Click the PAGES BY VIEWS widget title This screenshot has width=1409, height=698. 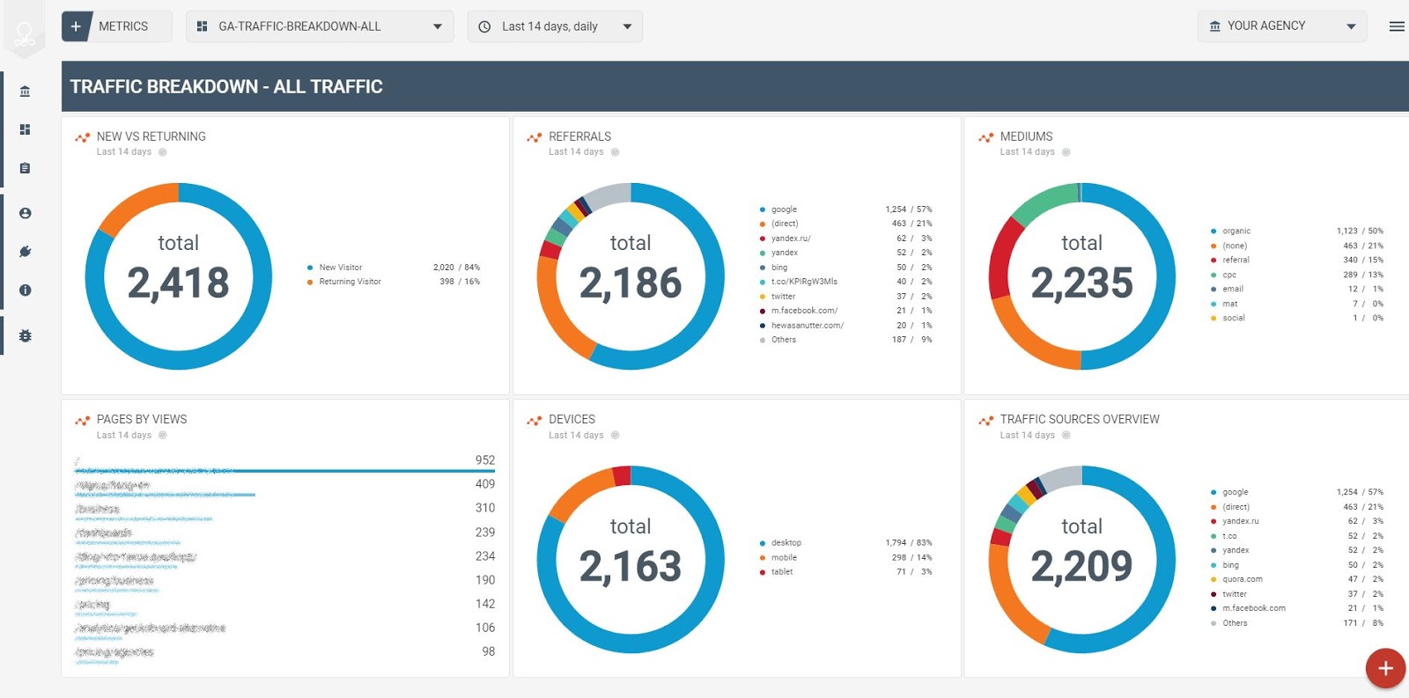tap(142, 420)
